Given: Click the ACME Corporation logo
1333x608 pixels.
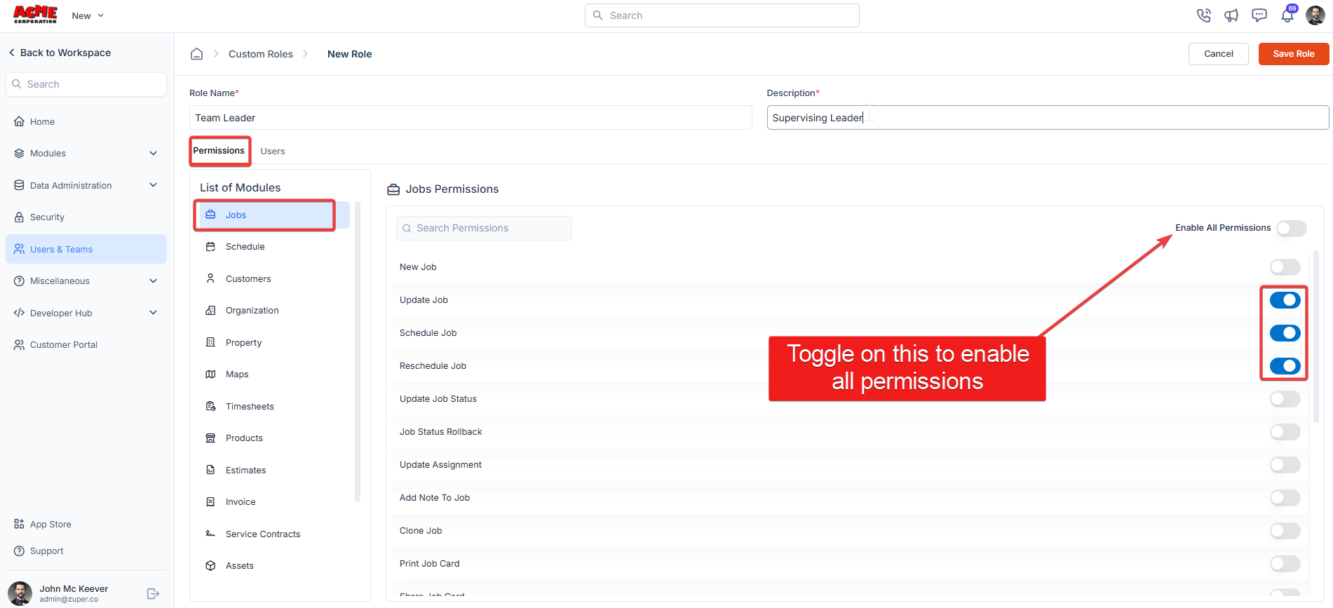Looking at the screenshot, I should click(36, 15).
